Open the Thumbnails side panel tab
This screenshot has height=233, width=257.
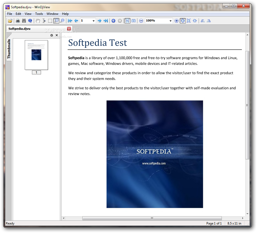tap(9, 49)
